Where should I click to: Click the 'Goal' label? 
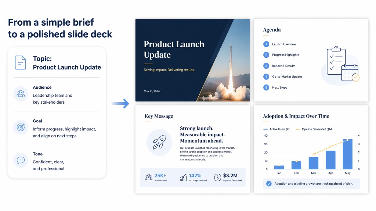(x=37, y=121)
